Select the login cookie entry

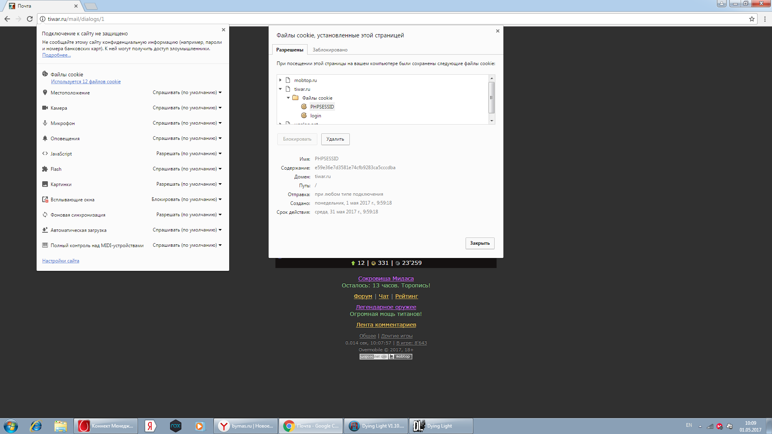click(315, 116)
